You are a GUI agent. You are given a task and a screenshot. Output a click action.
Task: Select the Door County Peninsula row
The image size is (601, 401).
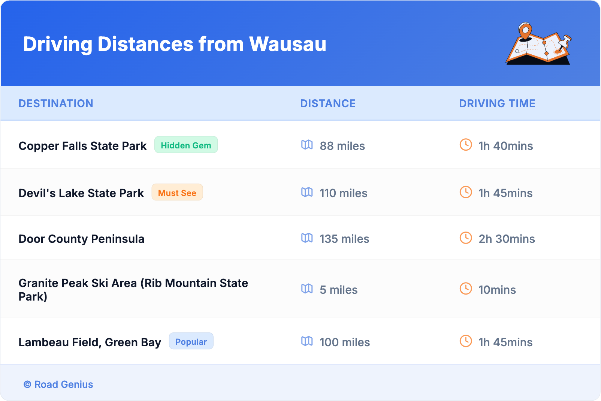tap(81, 239)
